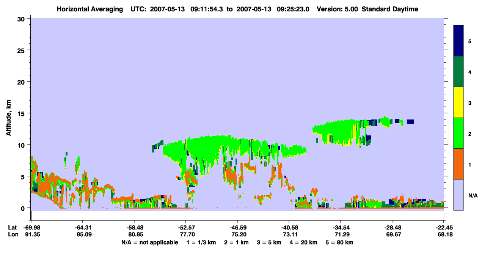This screenshot has width=493, height=253.
Task: Click the altitude tick label 15
Action: click(x=22, y=113)
